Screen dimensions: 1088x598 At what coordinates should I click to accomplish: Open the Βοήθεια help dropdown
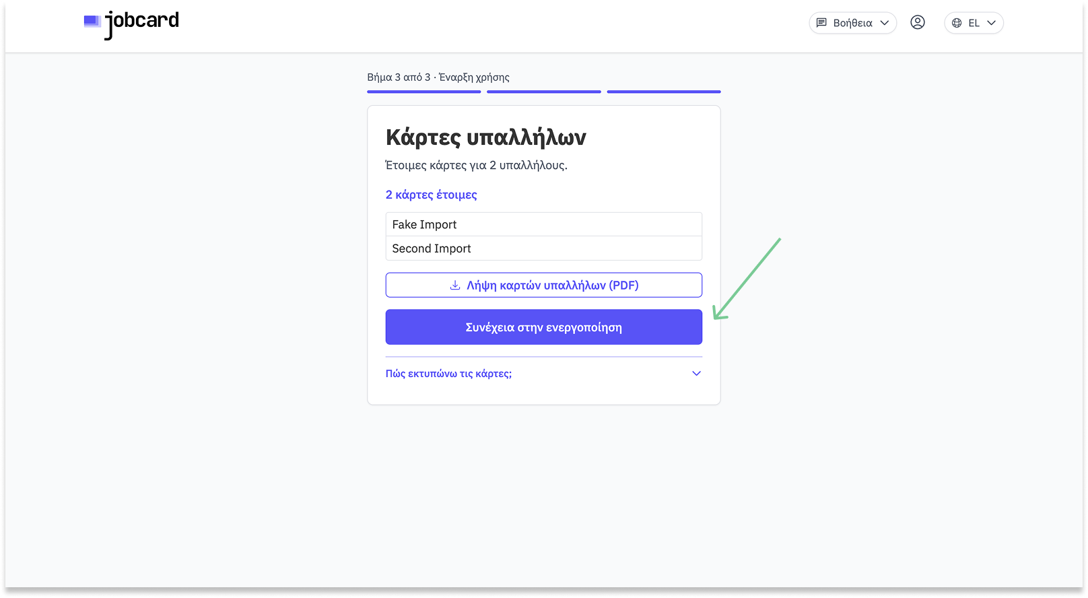[852, 23]
